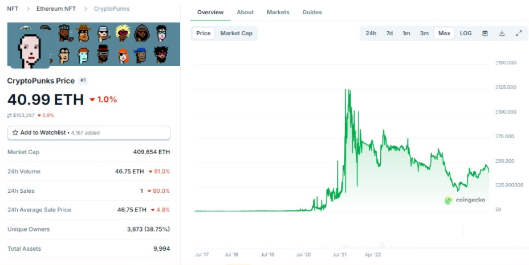Switch chart to Market Cap view
Image resolution: width=529 pixels, height=265 pixels.
tap(236, 34)
